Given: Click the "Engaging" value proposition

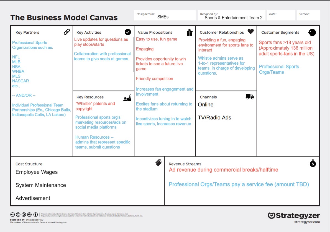Looking at the screenshot, I should coord(145,49).
